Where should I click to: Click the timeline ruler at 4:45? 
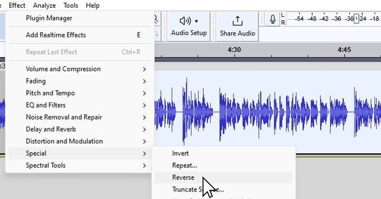344,50
